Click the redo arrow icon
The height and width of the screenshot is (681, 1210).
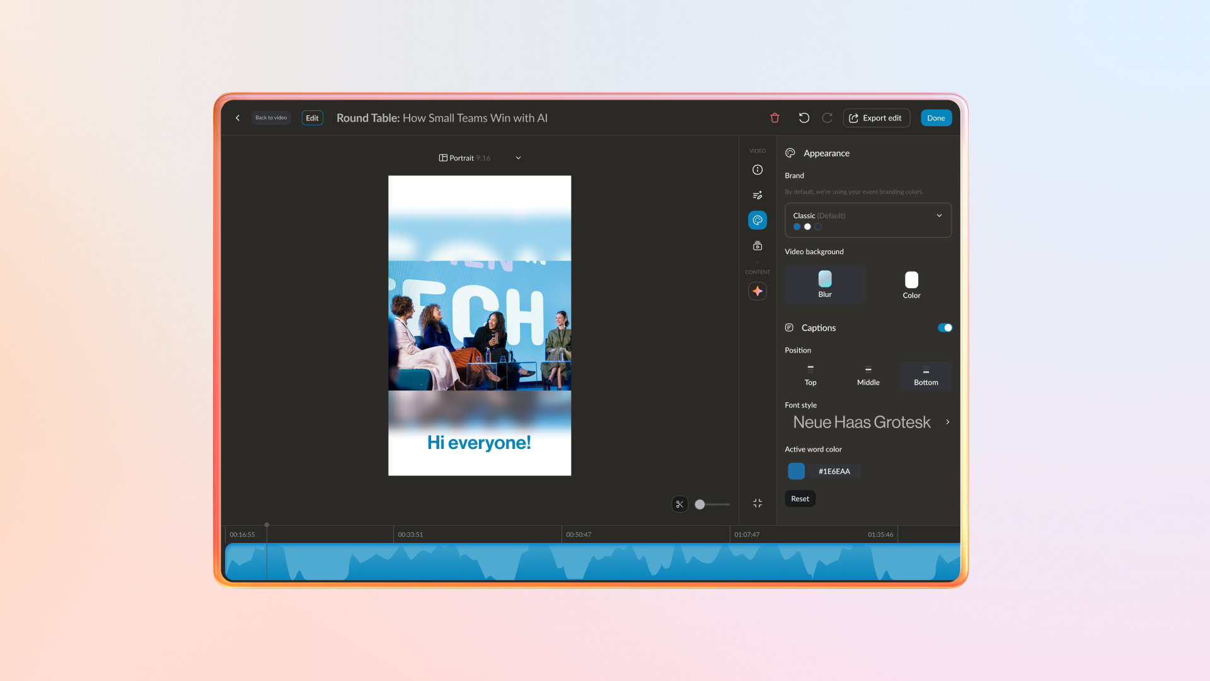827,118
